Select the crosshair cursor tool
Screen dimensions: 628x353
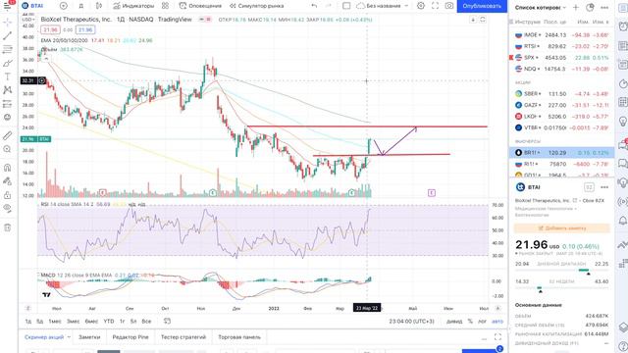[x=7, y=23]
